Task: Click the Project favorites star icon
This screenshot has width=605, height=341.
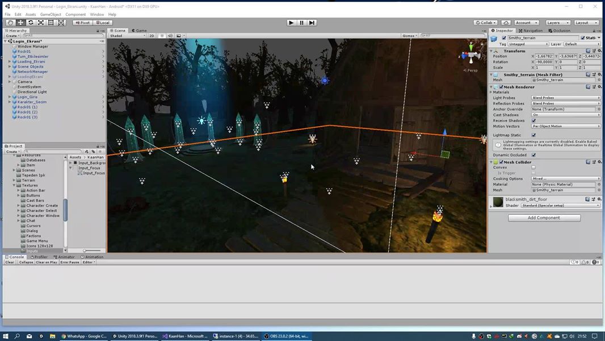Action: [100, 151]
